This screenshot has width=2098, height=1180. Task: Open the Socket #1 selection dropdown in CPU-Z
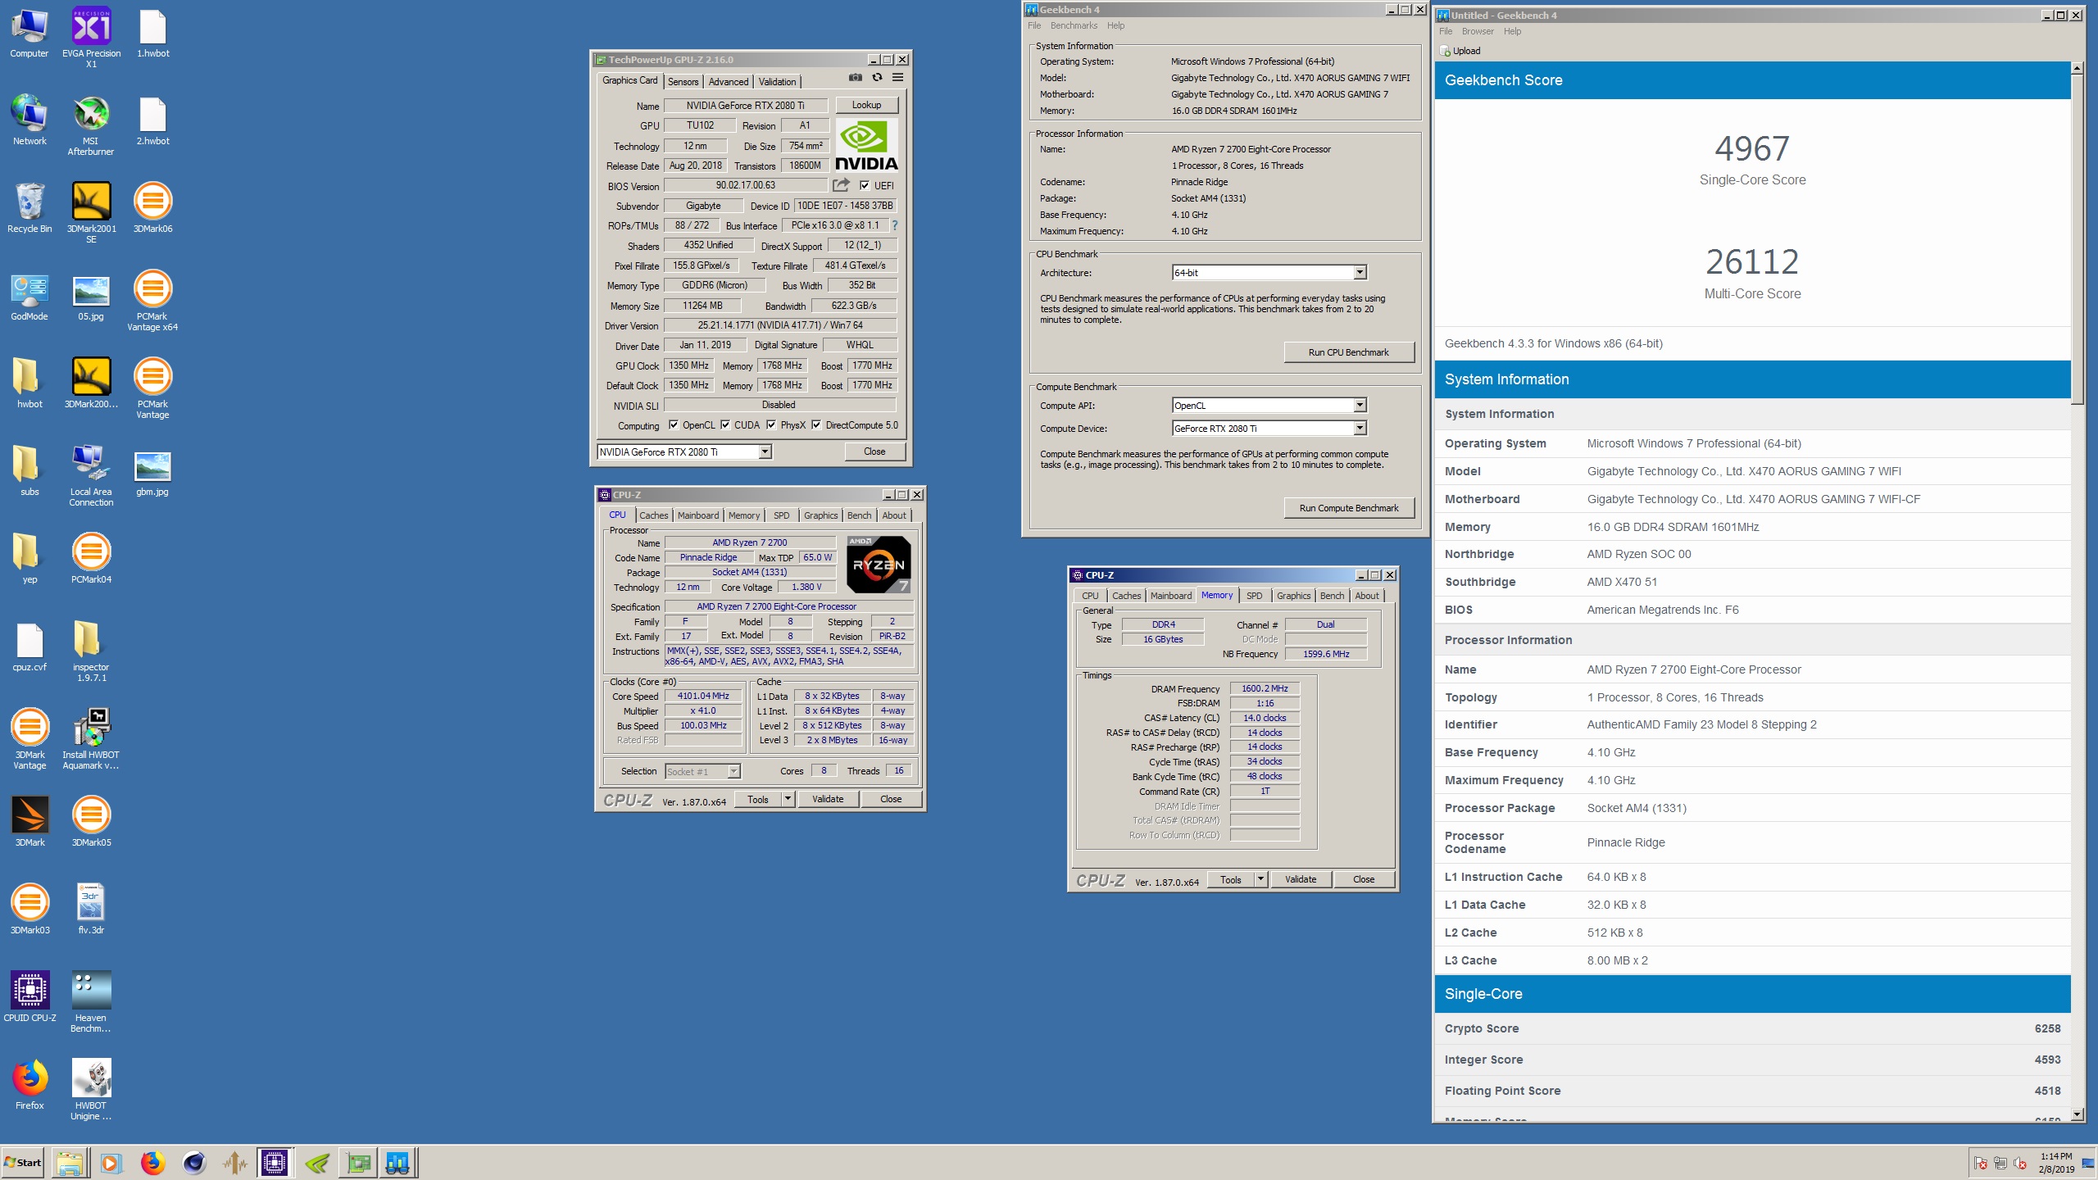(702, 771)
